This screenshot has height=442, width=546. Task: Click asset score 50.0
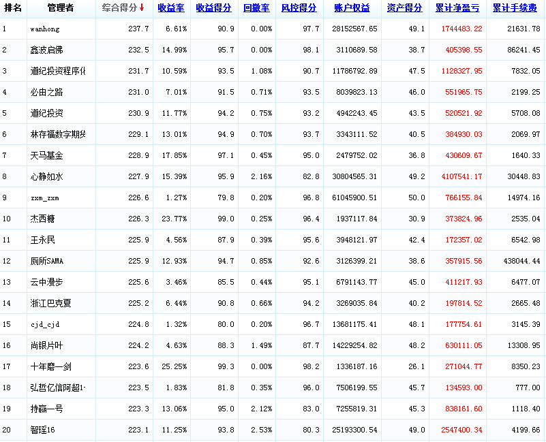pyautogui.click(x=416, y=198)
